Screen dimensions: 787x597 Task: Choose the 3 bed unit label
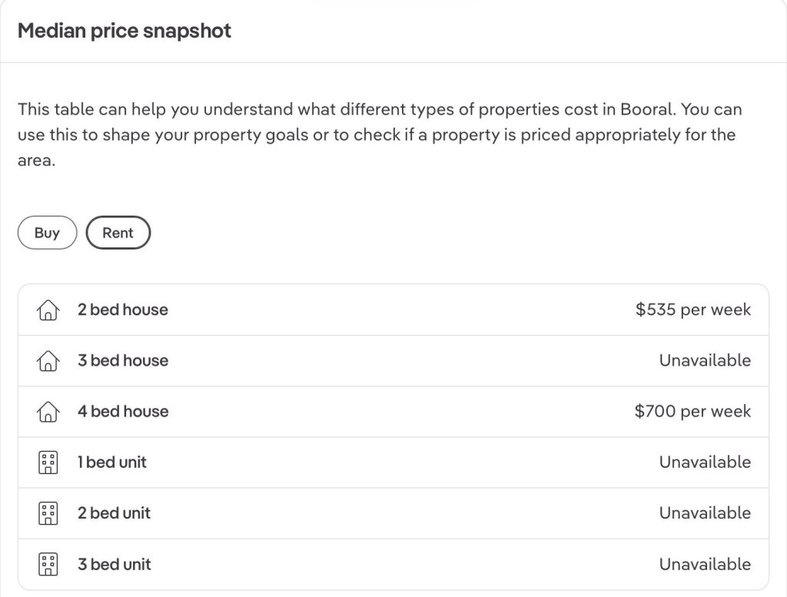pos(114,564)
